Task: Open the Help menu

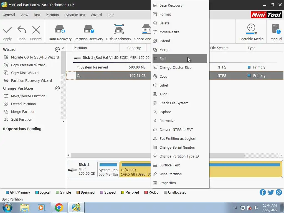Action: tap(111, 15)
